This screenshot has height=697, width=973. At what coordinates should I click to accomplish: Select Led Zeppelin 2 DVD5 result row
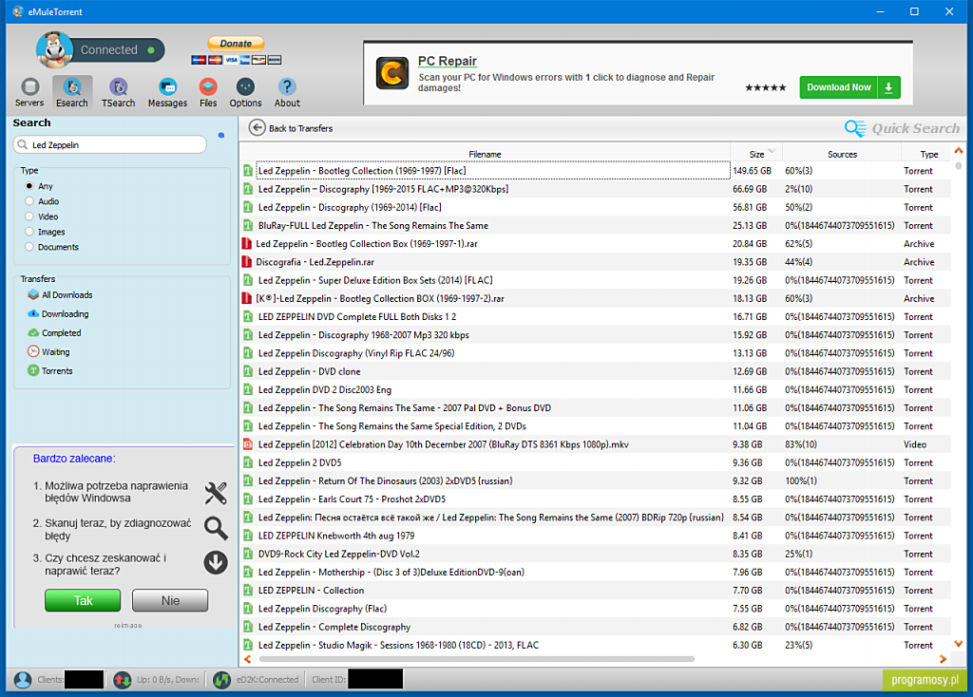pos(596,462)
